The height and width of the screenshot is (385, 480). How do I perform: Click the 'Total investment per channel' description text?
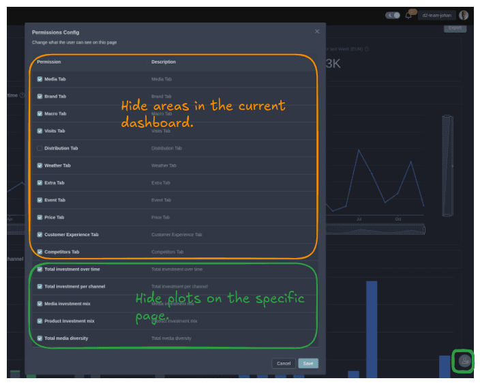pos(179,286)
